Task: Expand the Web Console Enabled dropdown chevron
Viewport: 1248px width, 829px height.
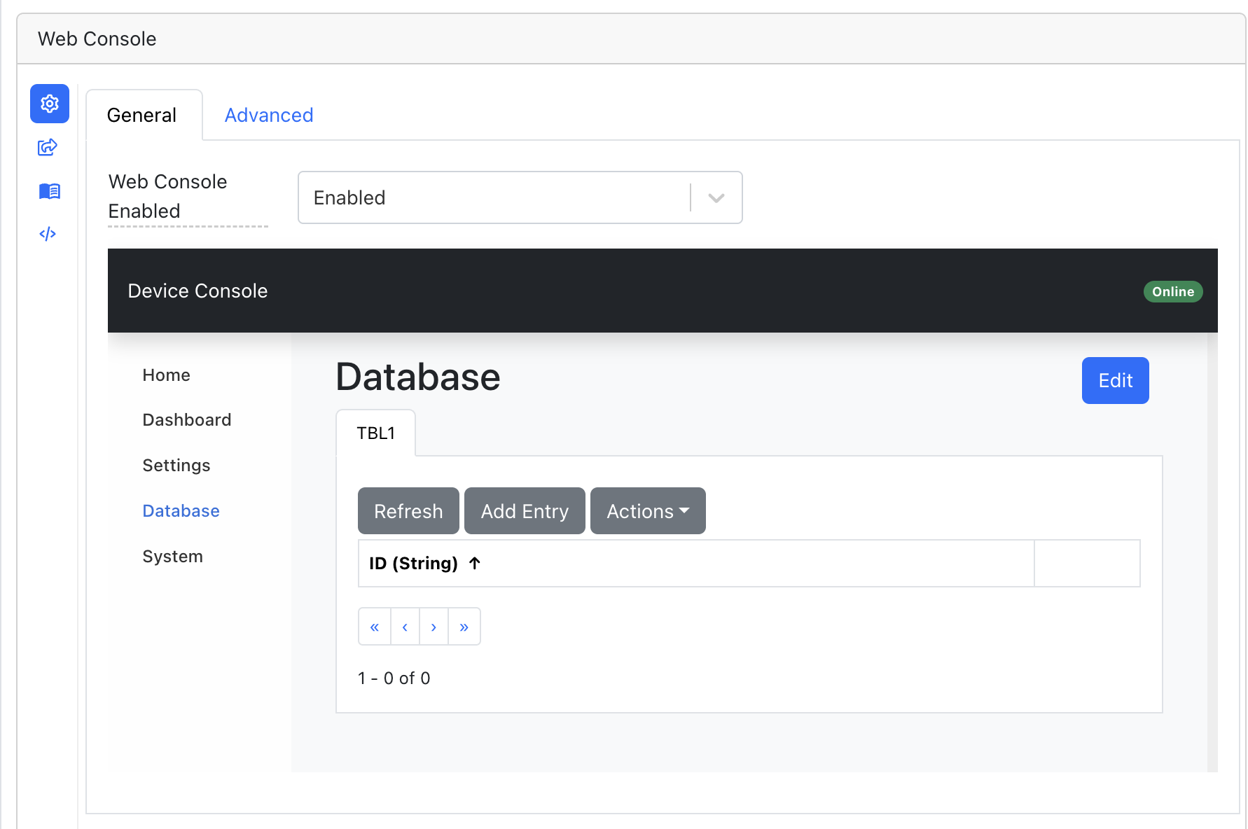Action: click(x=716, y=198)
